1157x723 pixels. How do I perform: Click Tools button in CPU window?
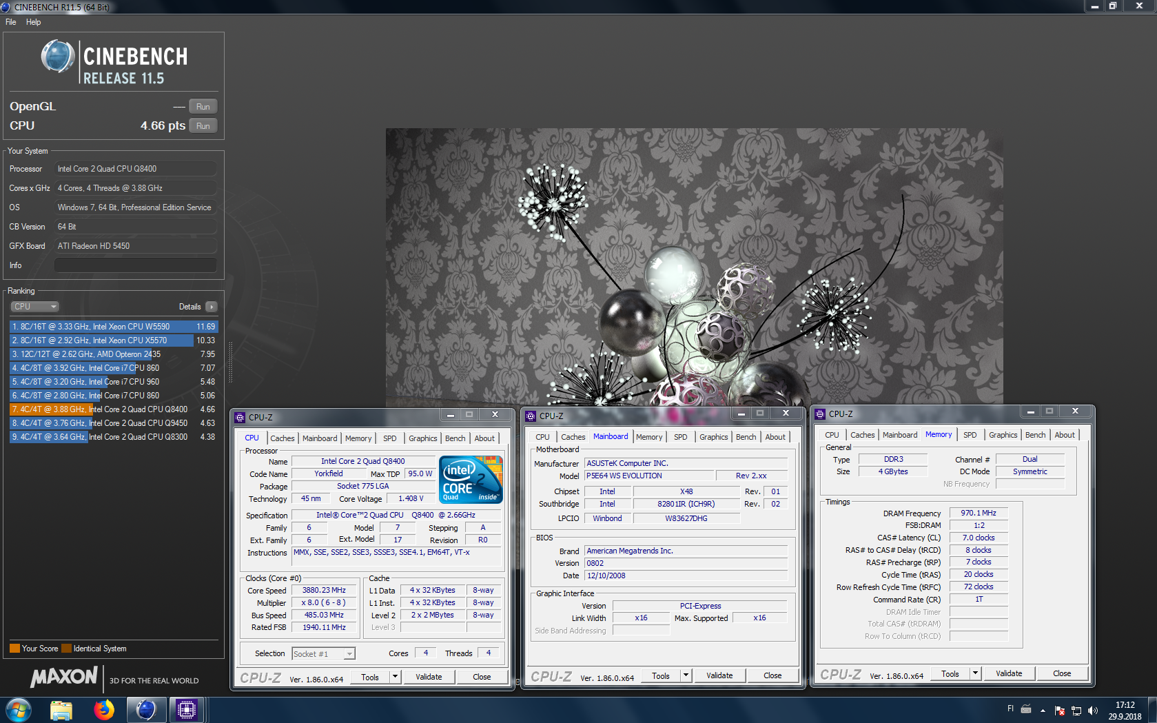point(370,677)
